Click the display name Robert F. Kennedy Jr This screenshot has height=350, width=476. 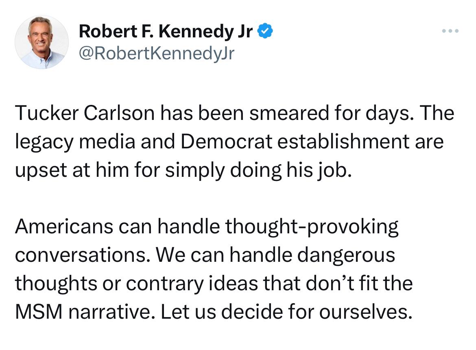(x=166, y=31)
